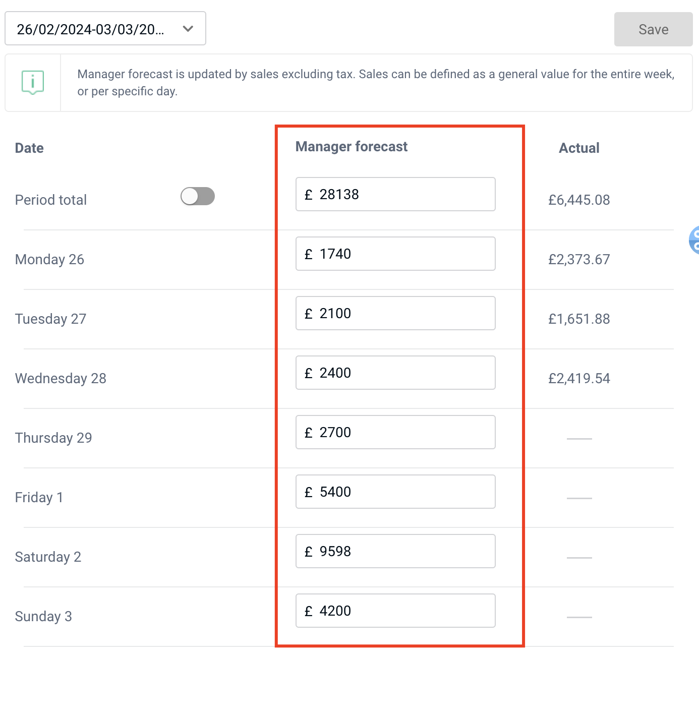Select the Thursday 29 forecast field

pyautogui.click(x=395, y=432)
